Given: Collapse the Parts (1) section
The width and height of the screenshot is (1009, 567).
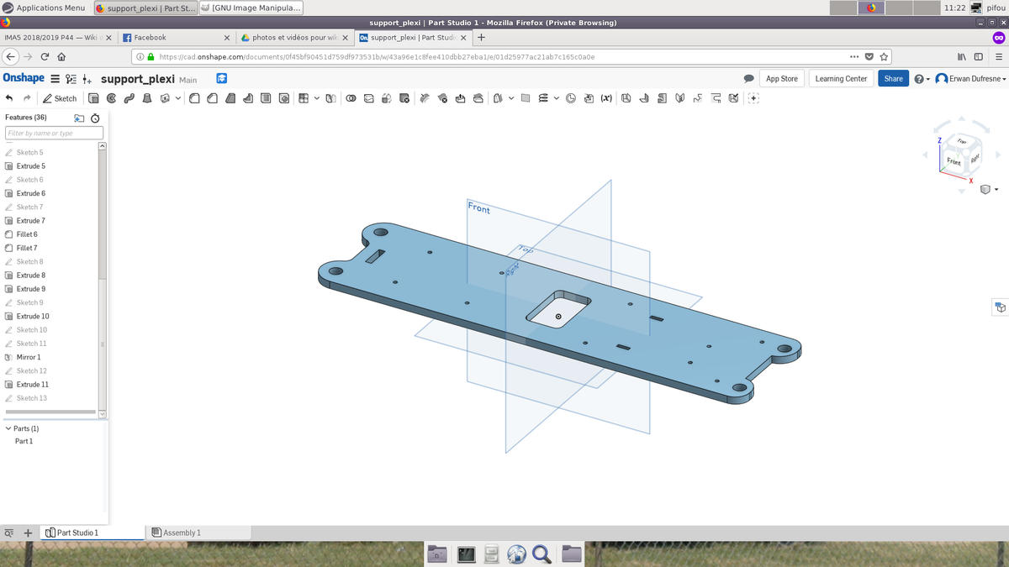Looking at the screenshot, I should click(8, 428).
